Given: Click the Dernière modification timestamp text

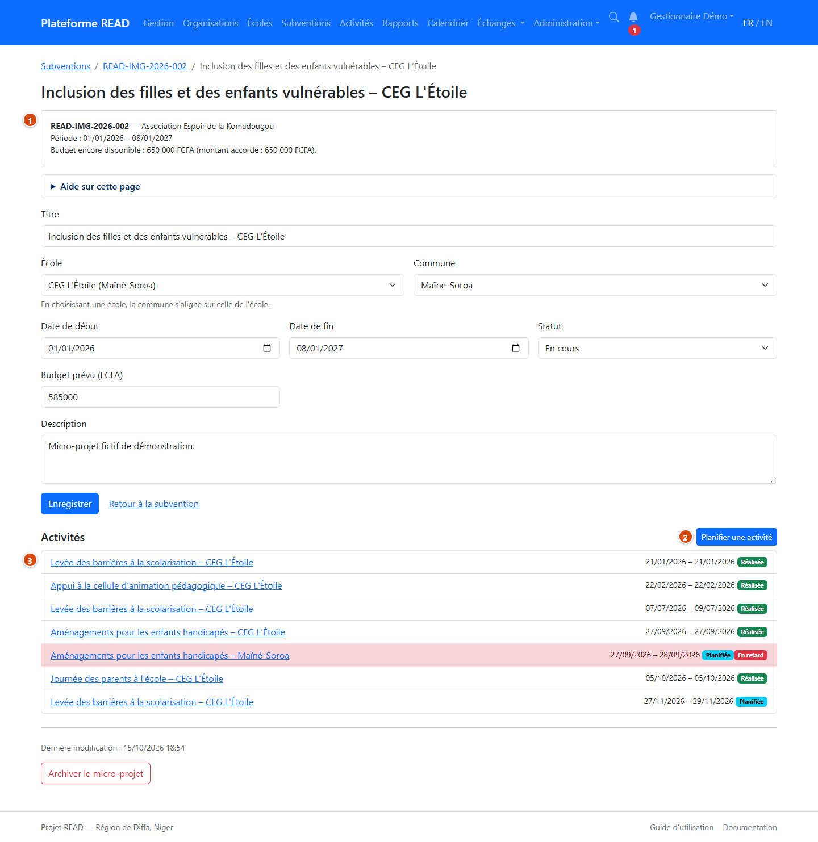Looking at the screenshot, I should click(x=113, y=748).
